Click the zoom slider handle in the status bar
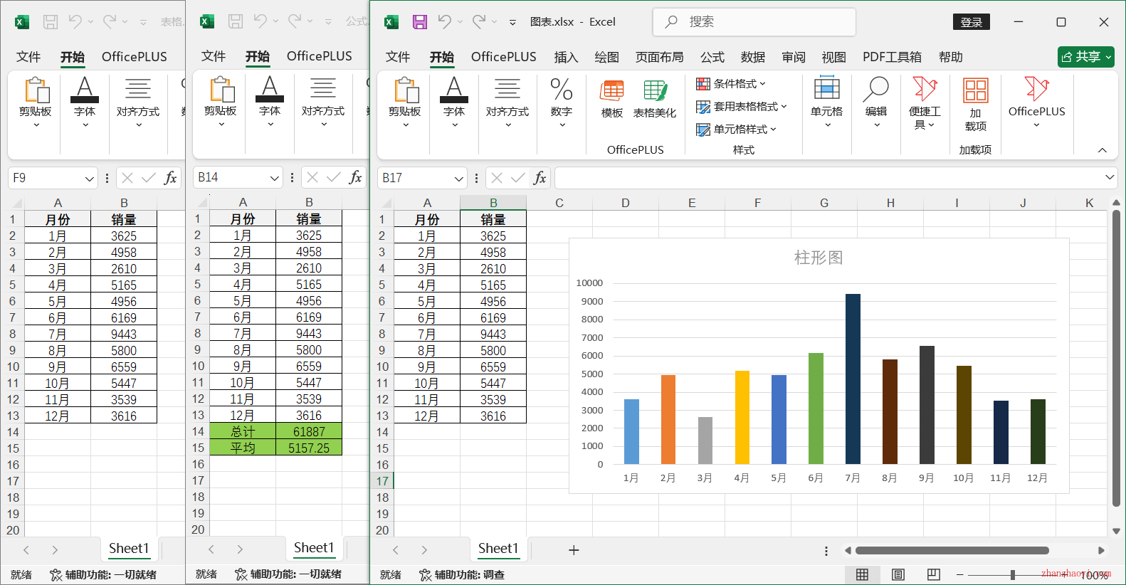 pyautogui.click(x=1013, y=574)
